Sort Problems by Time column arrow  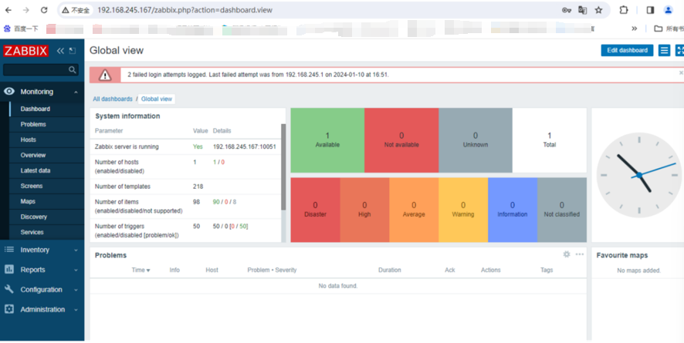tap(148, 271)
